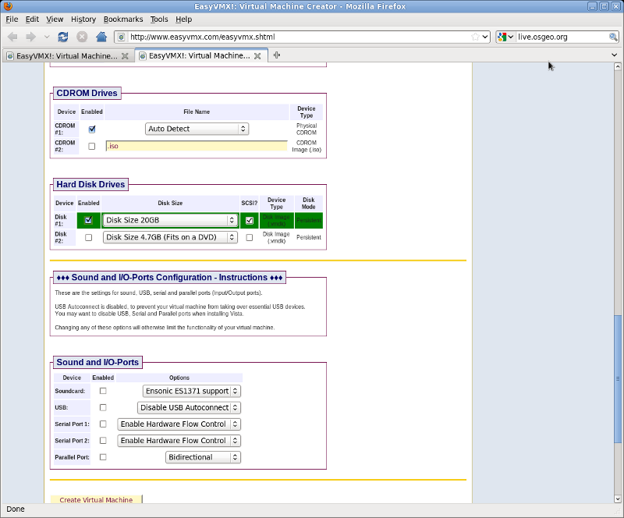Open the Edit menu

32,19
